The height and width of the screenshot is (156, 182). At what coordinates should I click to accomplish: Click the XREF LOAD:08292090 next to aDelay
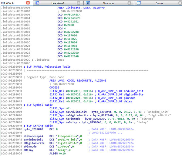tap(122, 150)
